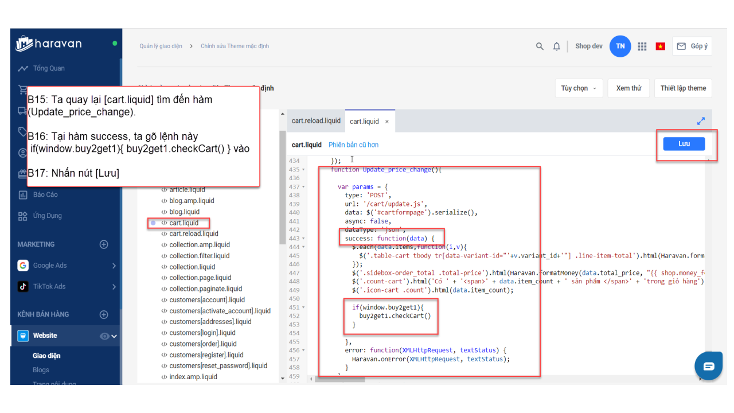734x413 pixels.
Task: Click the search magnifier icon
Action: pyautogui.click(x=540, y=46)
